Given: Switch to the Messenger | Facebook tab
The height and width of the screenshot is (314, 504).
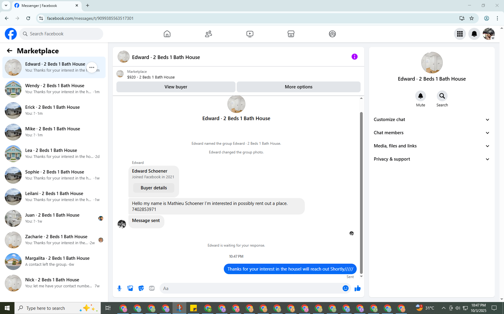Looking at the screenshot, I should [46, 6].
